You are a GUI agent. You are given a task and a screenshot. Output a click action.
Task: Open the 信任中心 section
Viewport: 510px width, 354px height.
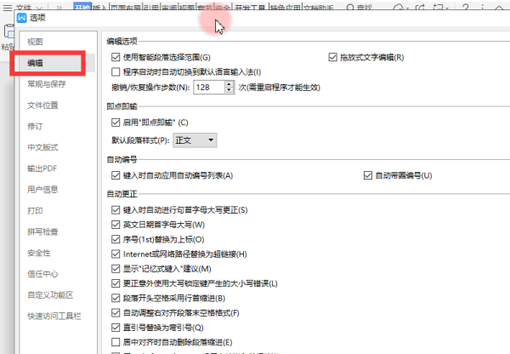click(x=42, y=274)
